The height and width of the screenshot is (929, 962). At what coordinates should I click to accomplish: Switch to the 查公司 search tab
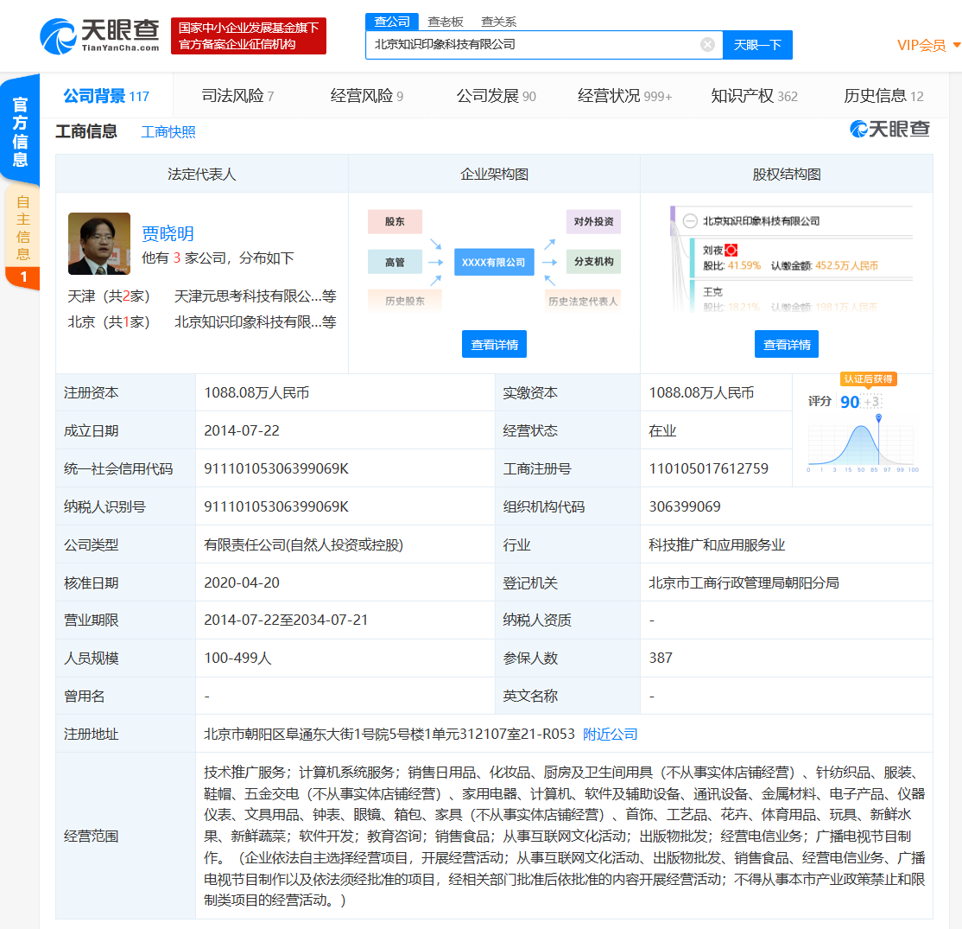[391, 22]
